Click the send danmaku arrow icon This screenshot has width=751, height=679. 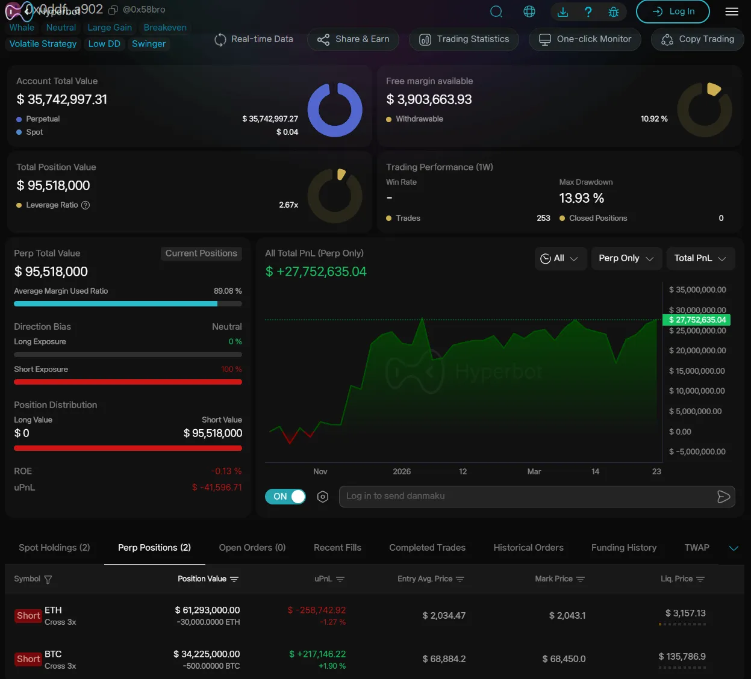tap(723, 497)
